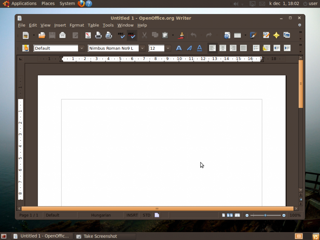Toggle Bold text formatting
Image resolution: width=320 pixels, height=240 pixels.
click(x=179, y=48)
